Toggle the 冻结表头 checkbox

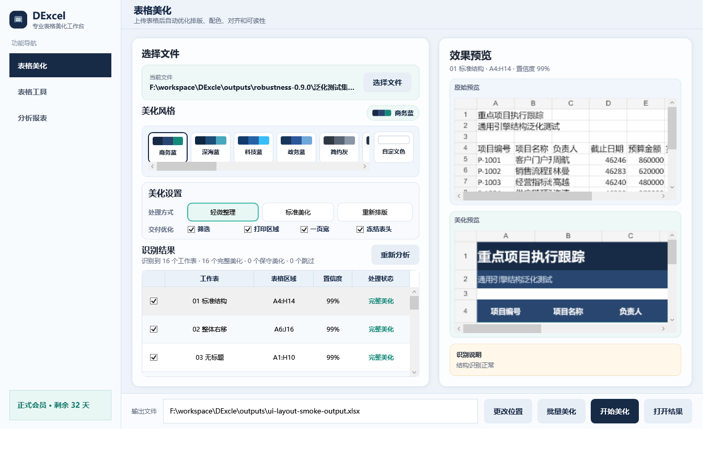(360, 229)
